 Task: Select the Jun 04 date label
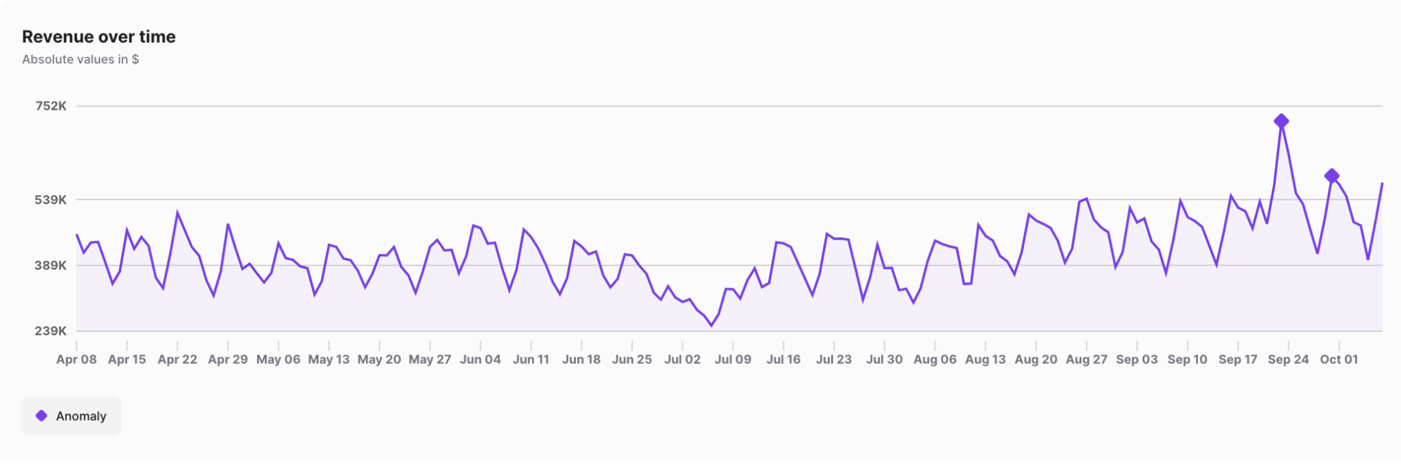click(480, 359)
